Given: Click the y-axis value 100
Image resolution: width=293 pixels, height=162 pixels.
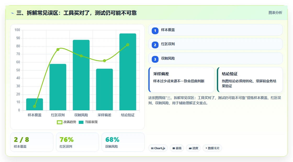Looking at the screenshot, I should coord(17,30).
